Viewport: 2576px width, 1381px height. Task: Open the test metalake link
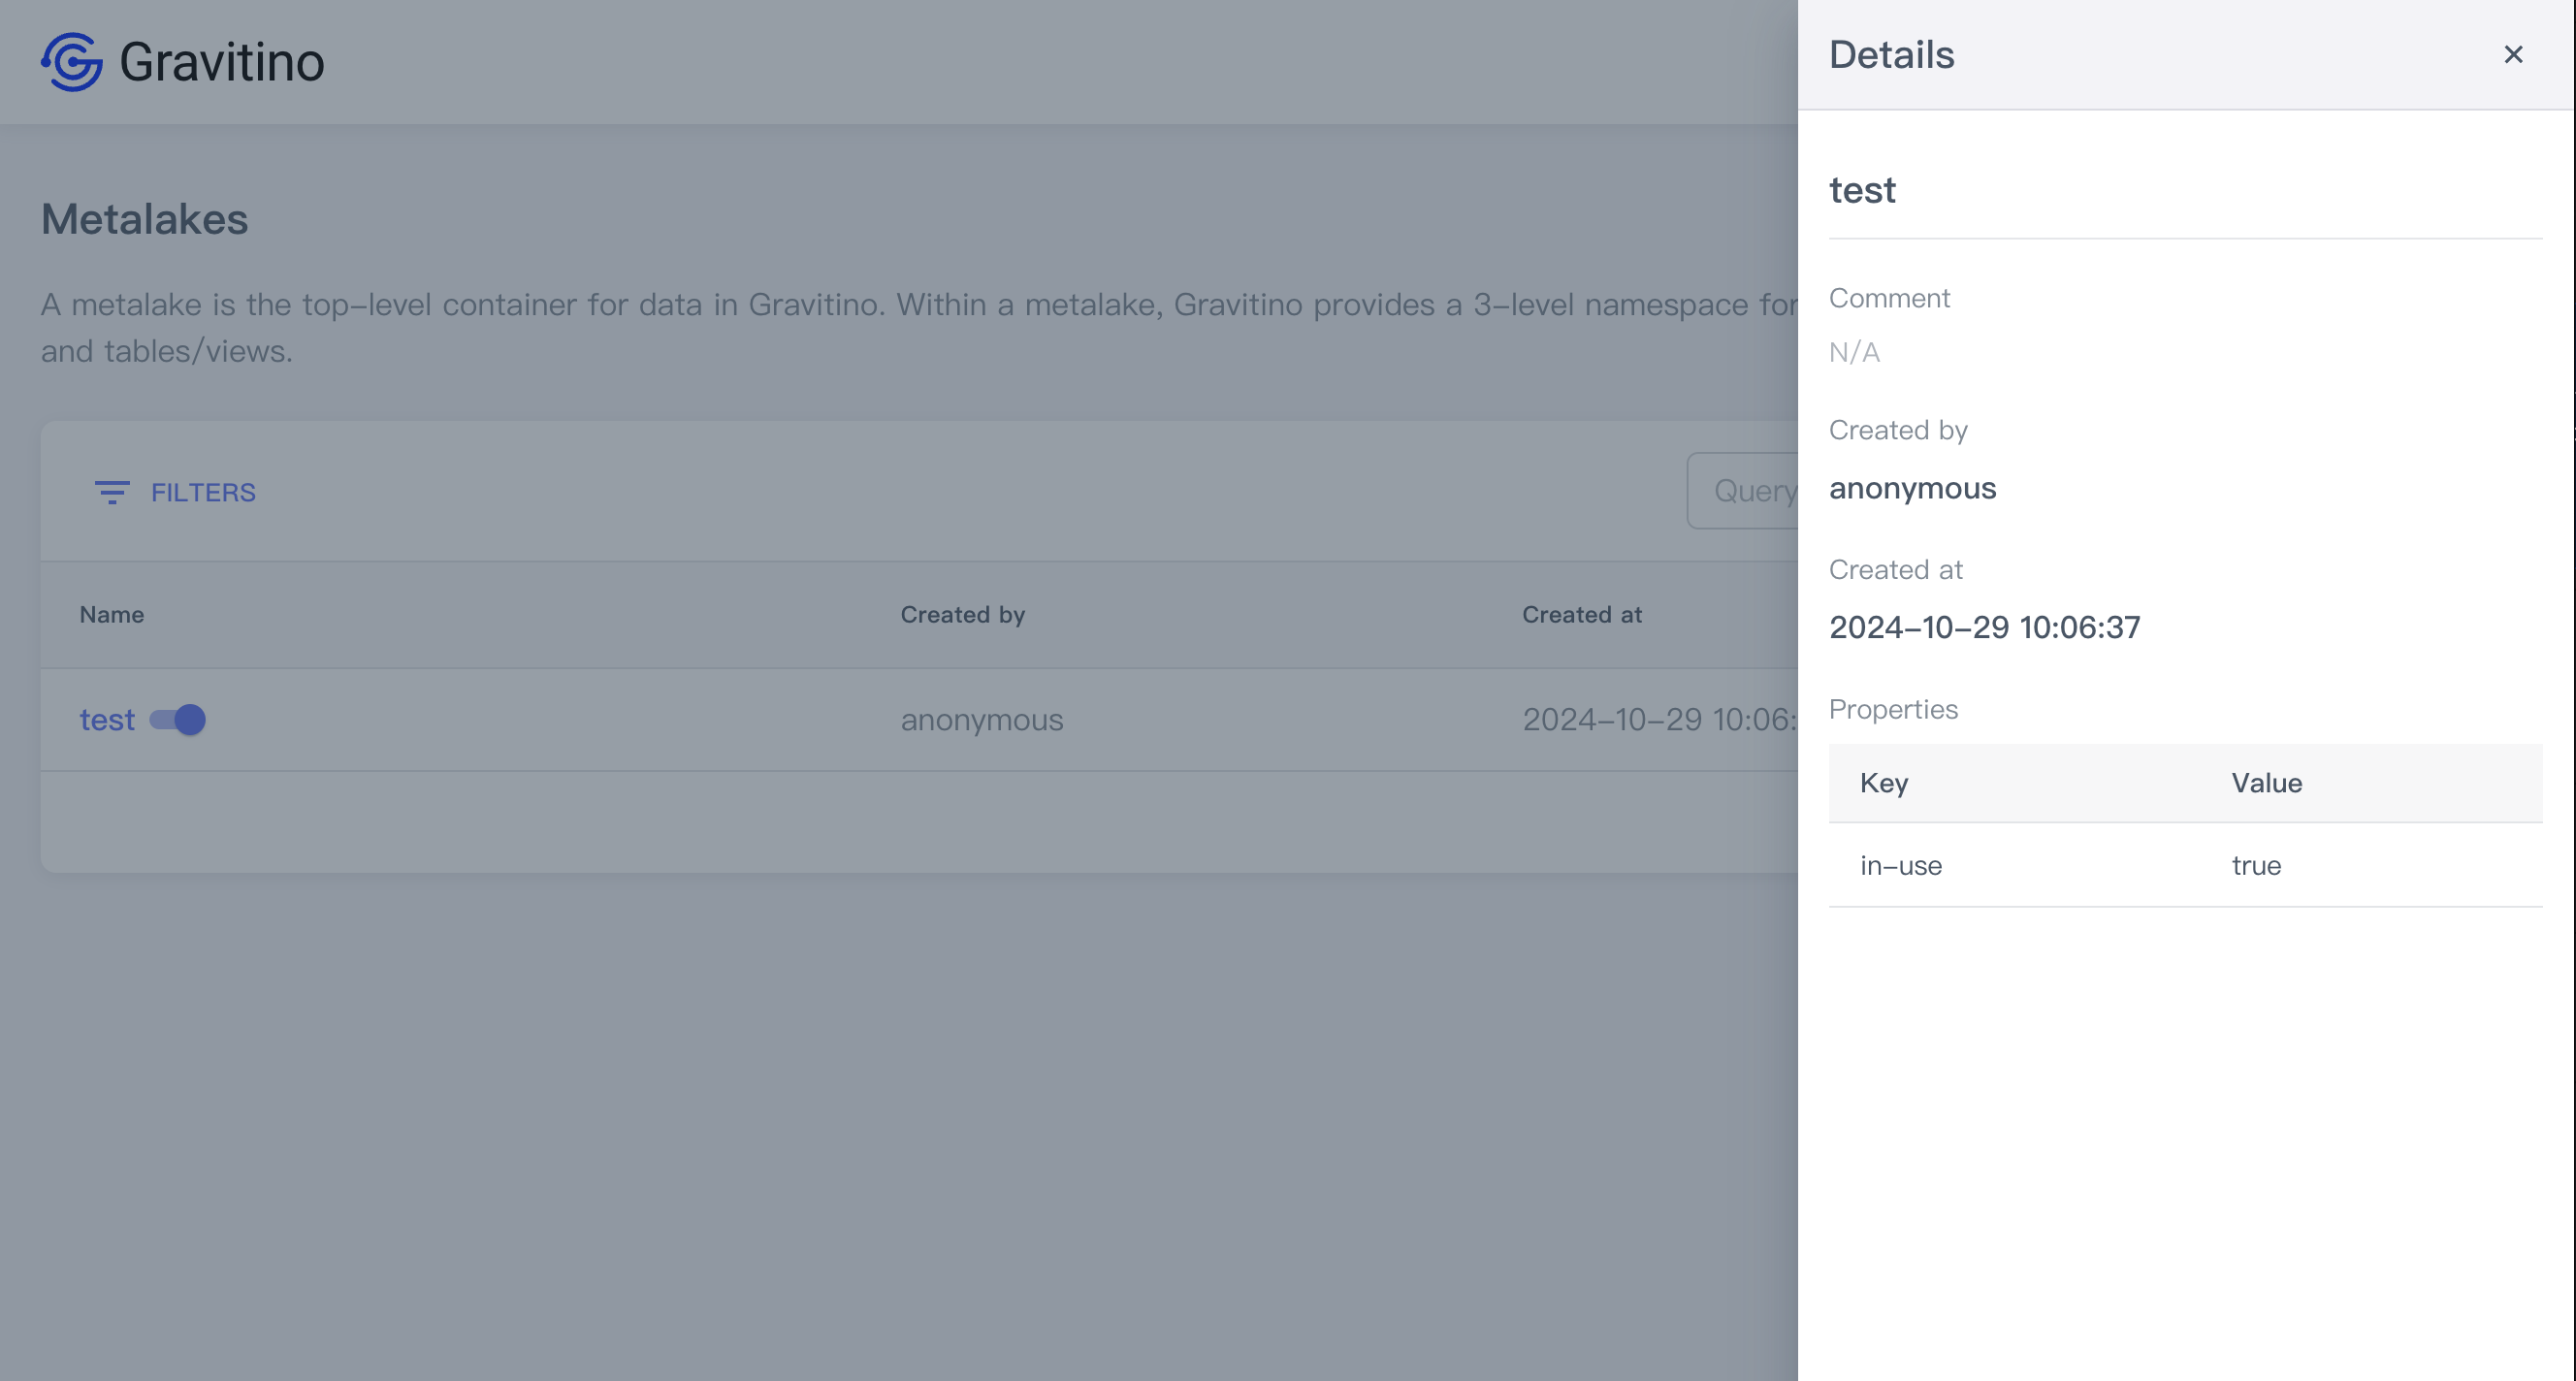(107, 720)
